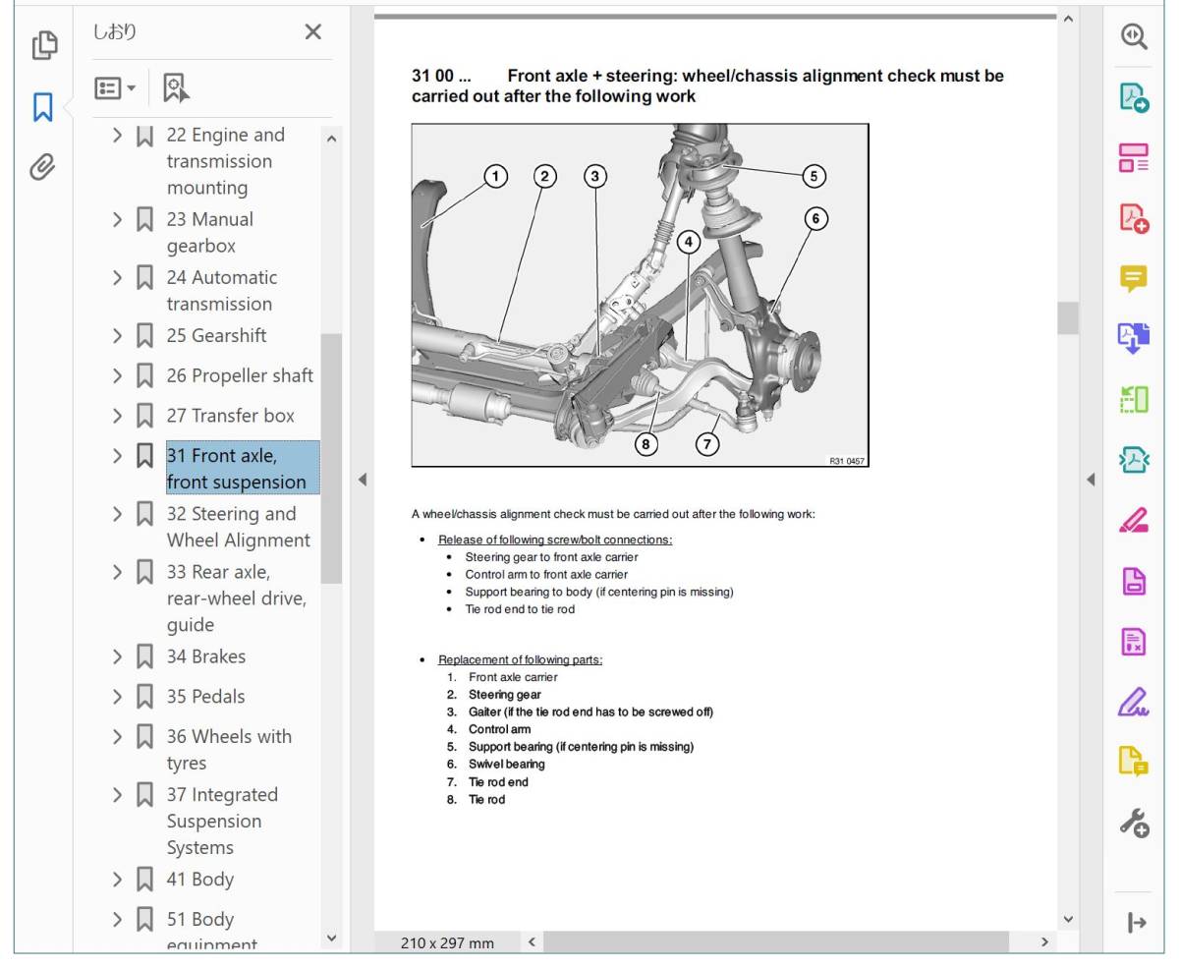Jump to bookmark '35 Pedals'
Image resolution: width=1179 pixels, height=968 pixels.
pos(205,696)
